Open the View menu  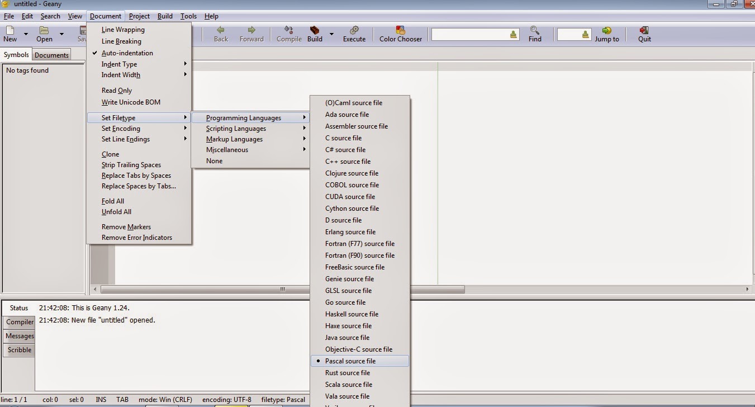coord(75,16)
